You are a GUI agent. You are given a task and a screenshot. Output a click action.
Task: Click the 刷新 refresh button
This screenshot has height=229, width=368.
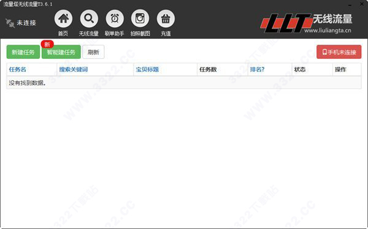point(93,52)
